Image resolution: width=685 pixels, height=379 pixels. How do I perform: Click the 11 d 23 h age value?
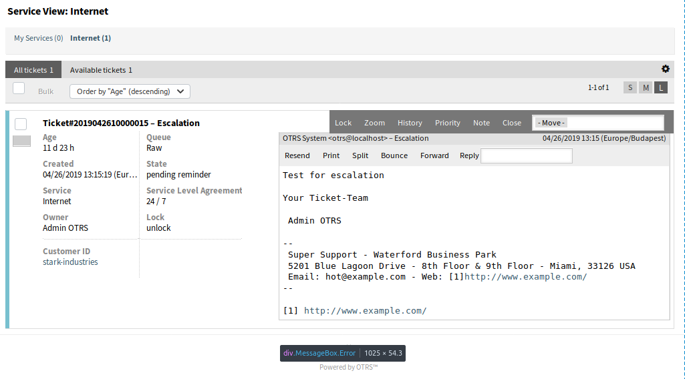(x=59, y=148)
